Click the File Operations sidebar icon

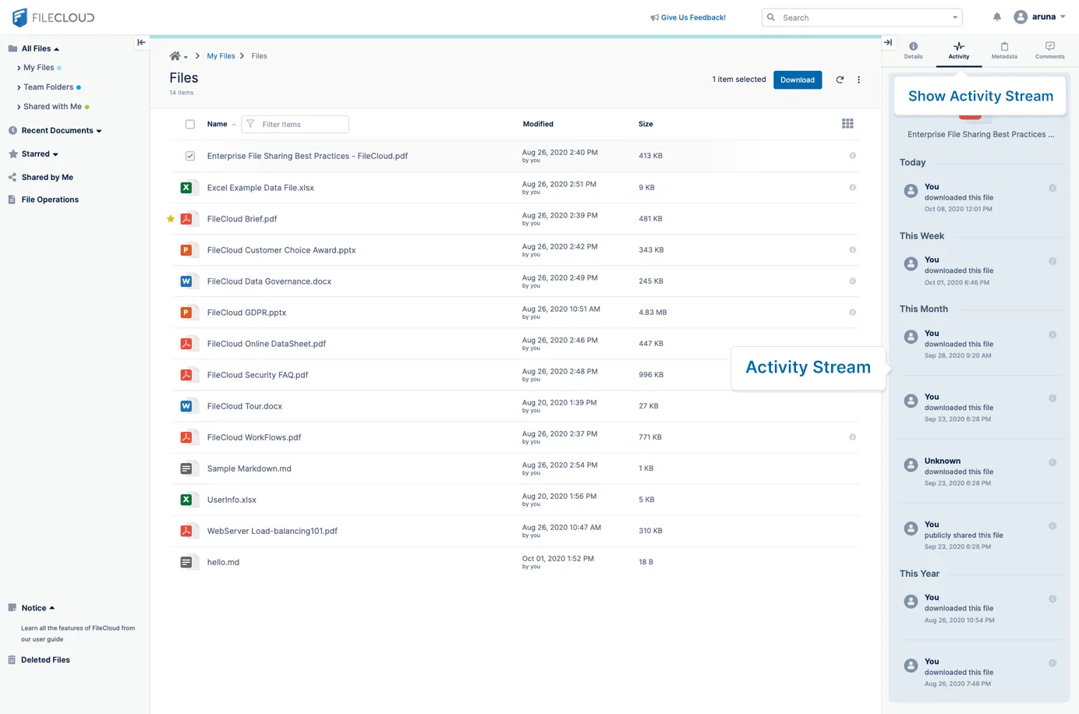[12, 200]
